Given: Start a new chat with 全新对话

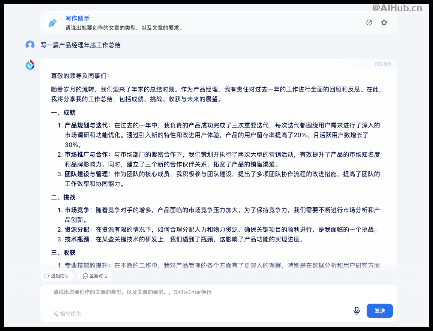Looking at the screenshot, I should click(95, 276).
